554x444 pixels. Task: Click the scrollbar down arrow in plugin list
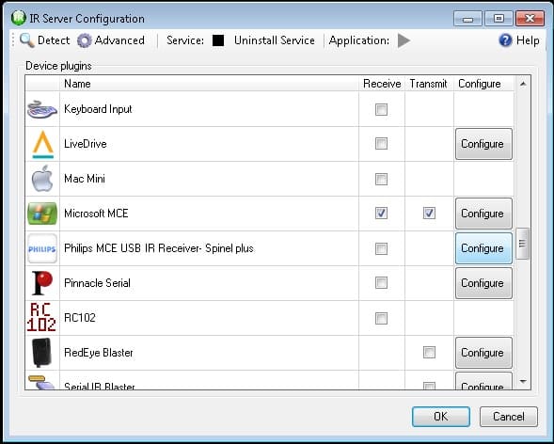523,382
